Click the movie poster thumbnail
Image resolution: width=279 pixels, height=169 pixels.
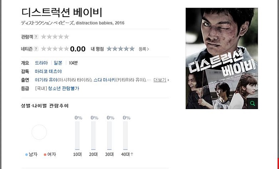222,58
